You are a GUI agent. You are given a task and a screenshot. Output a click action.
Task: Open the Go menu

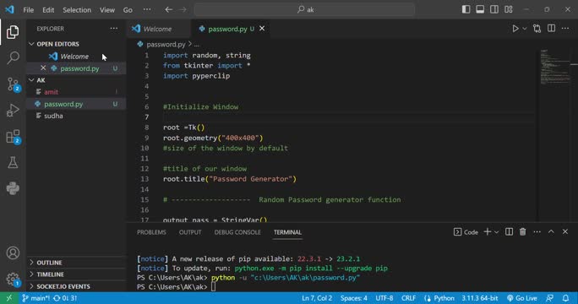[x=128, y=10]
